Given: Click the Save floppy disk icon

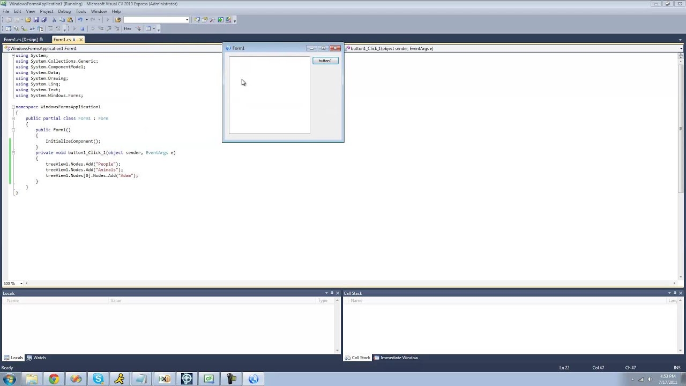Looking at the screenshot, I should click(x=36, y=20).
